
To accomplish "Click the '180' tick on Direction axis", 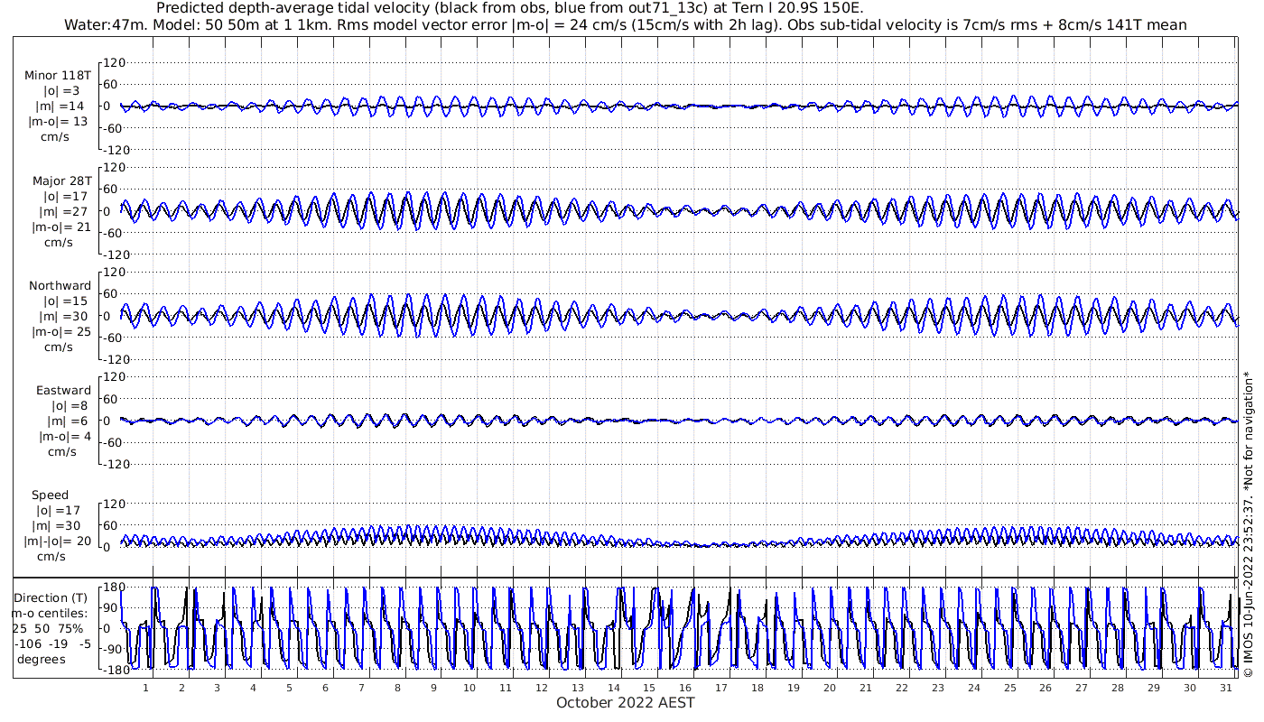I will [113, 588].
